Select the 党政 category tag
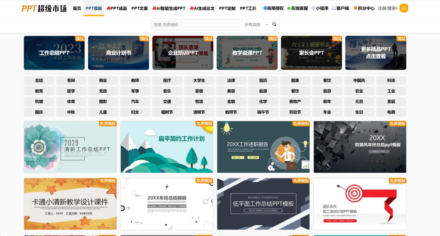 click(103, 91)
